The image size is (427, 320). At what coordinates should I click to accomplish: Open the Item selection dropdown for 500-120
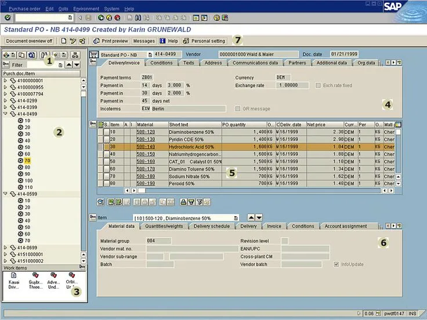(x=236, y=218)
